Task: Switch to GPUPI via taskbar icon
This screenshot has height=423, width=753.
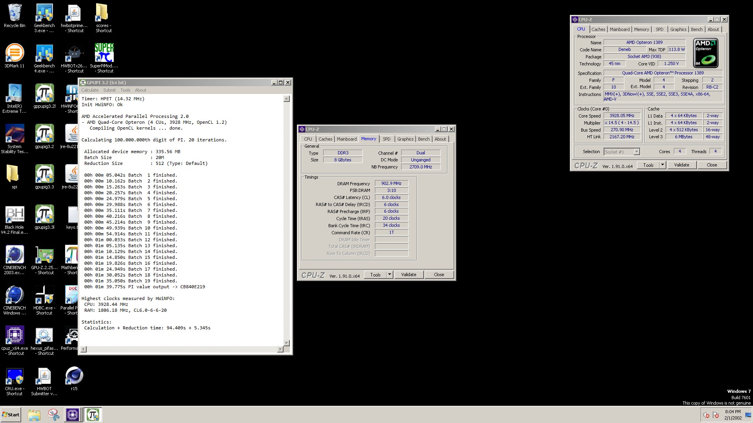Action: coord(93,415)
